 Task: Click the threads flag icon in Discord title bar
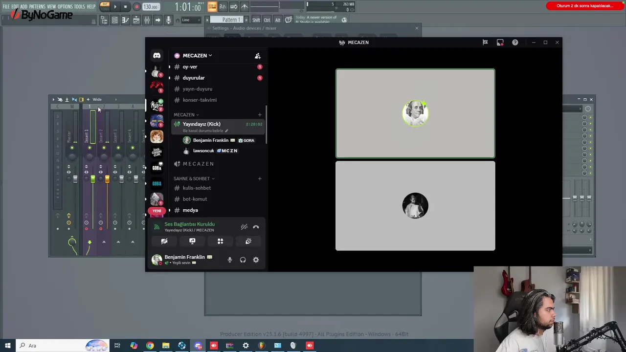pyautogui.click(x=485, y=43)
